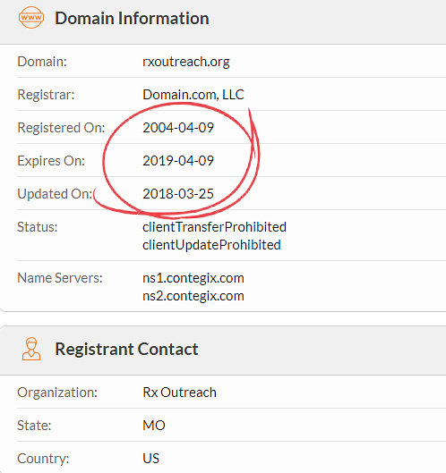Click the Name Servers label
446x473 pixels.
pos(60,278)
